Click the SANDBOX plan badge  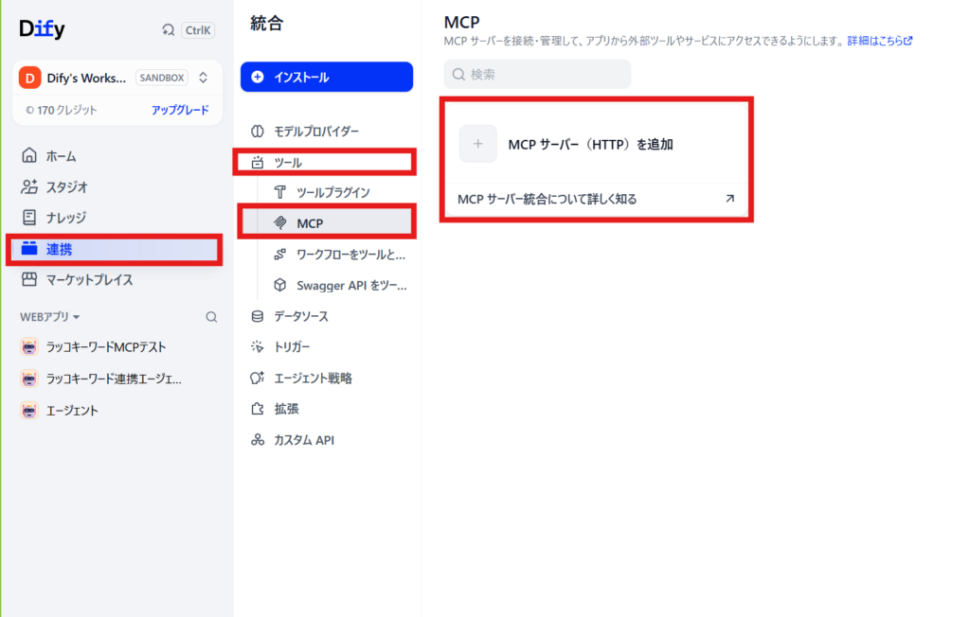pos(161,78)
